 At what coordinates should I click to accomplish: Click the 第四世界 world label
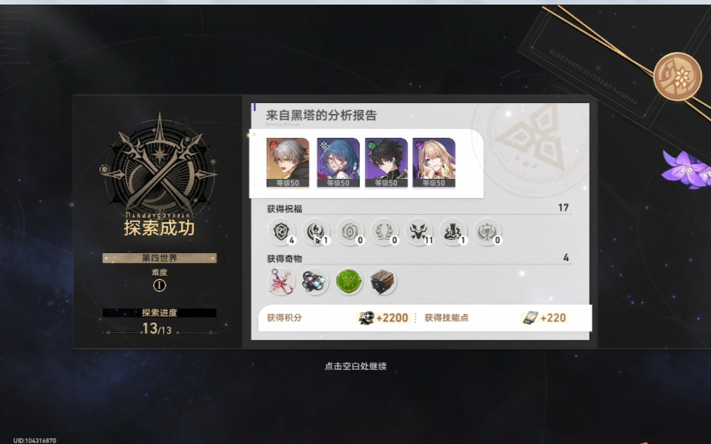tap(160, 258)
